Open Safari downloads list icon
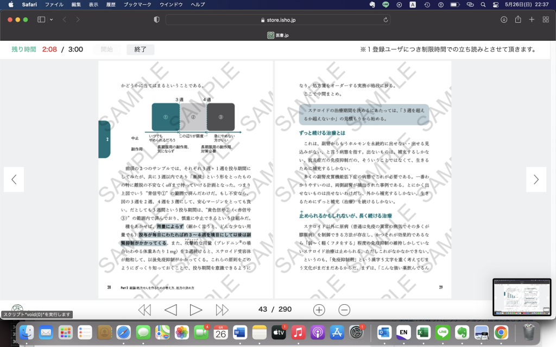The height and width of the screenshot is (347, 556). click(504, 20)
